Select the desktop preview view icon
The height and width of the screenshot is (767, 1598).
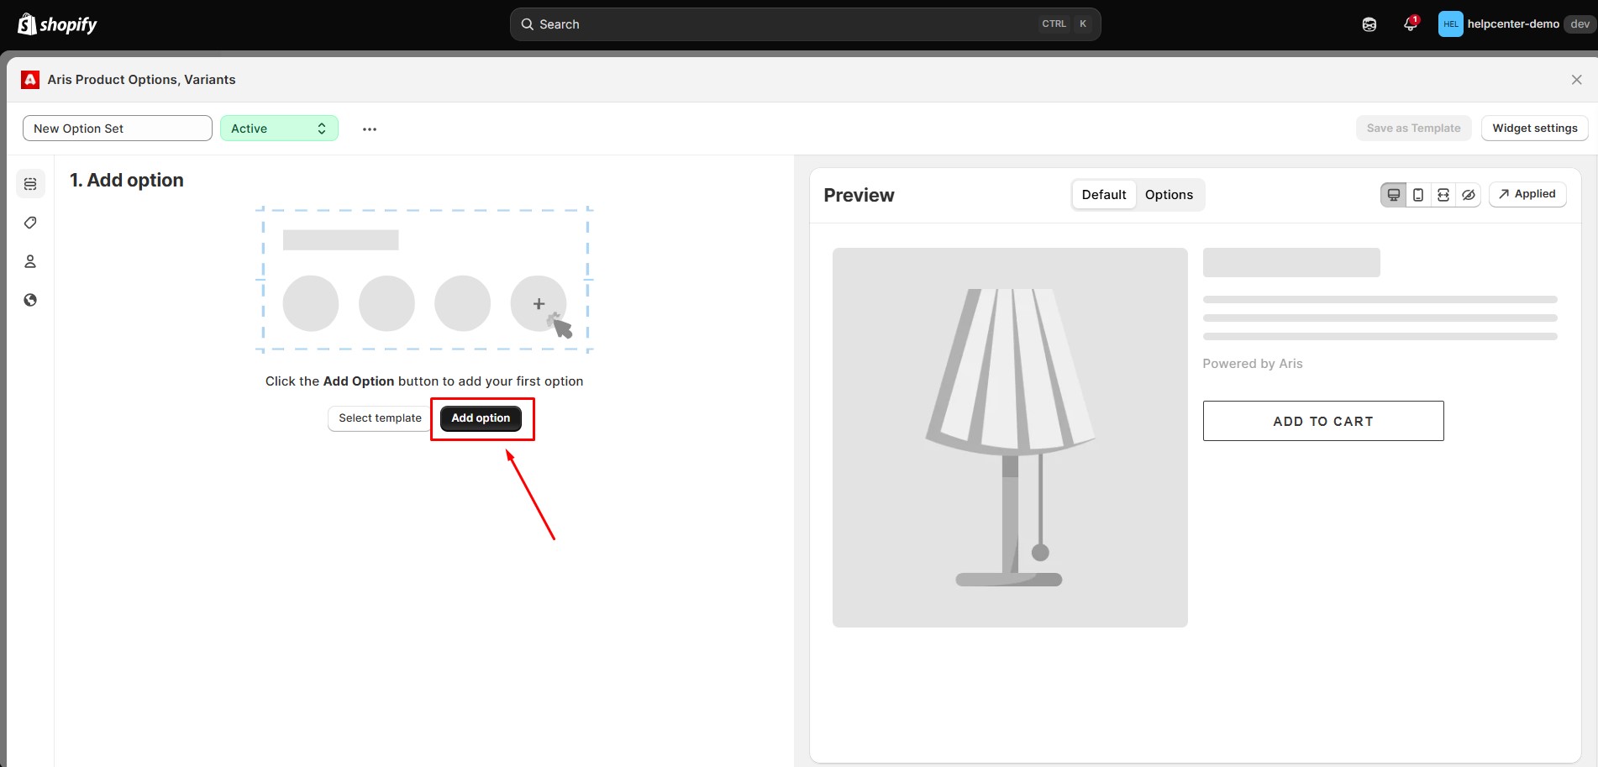coord(1394,195)
